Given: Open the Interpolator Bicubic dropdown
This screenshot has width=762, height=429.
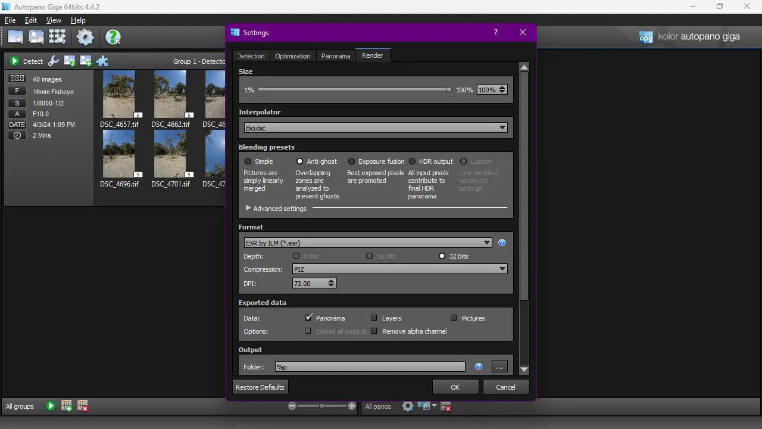Looking at the screenshot, I should point(376,128).
